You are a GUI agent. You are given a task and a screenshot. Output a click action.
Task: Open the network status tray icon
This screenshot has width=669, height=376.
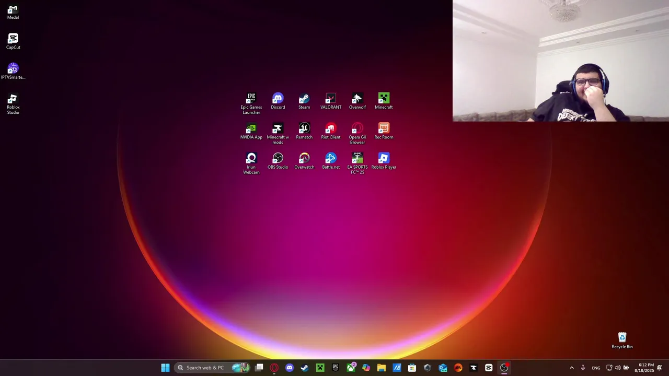click(x=609, y=368)
